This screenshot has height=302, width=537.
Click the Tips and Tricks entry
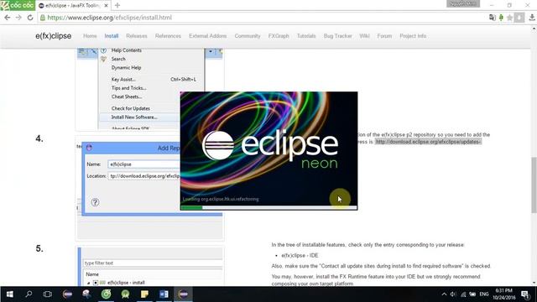pyautogui.click(x=128, y=88)
